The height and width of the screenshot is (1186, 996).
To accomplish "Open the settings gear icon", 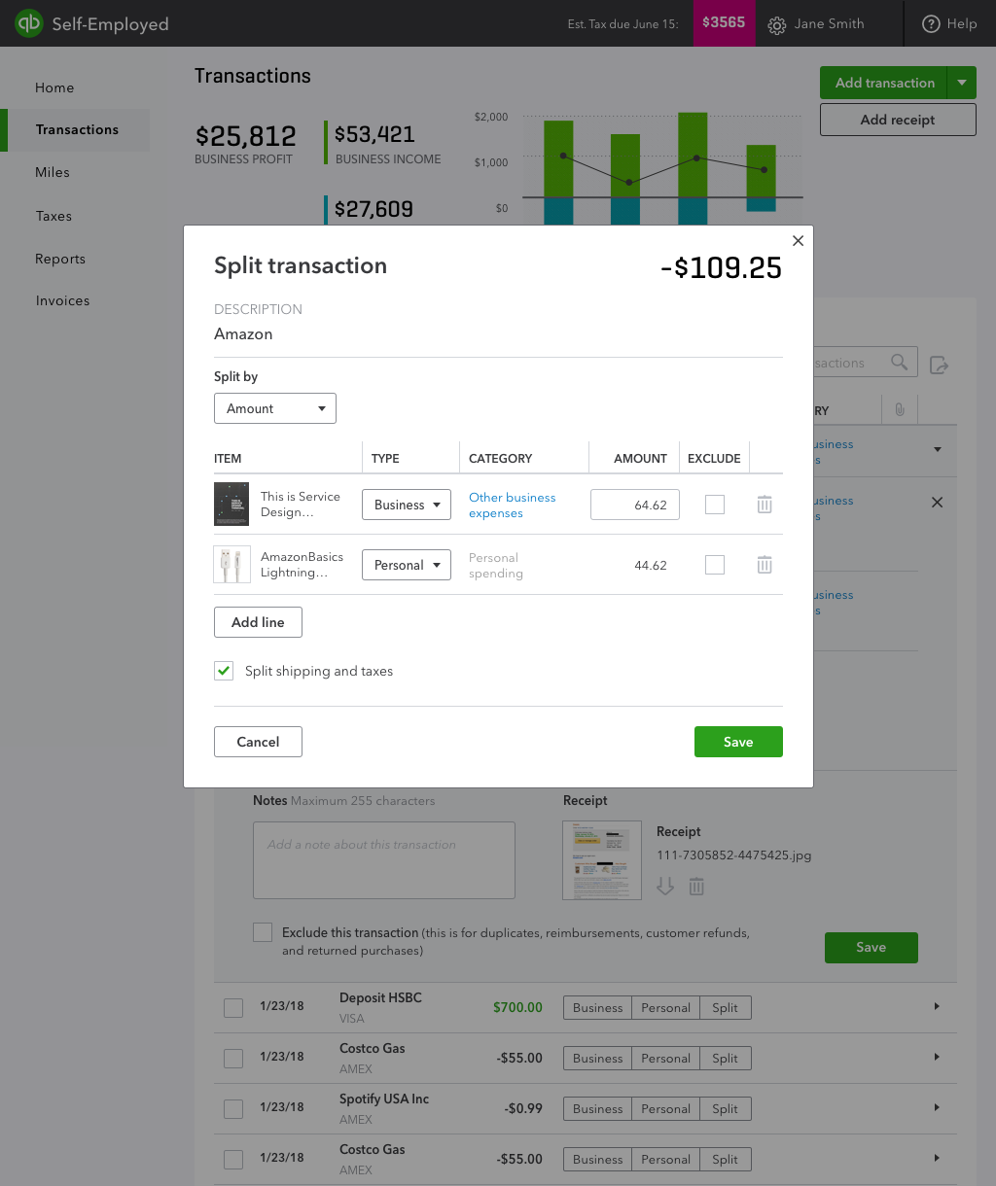I will (776, 25).
